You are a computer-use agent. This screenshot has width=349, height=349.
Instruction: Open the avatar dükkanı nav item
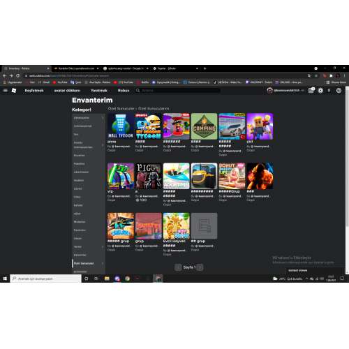(x=67, y=91)
